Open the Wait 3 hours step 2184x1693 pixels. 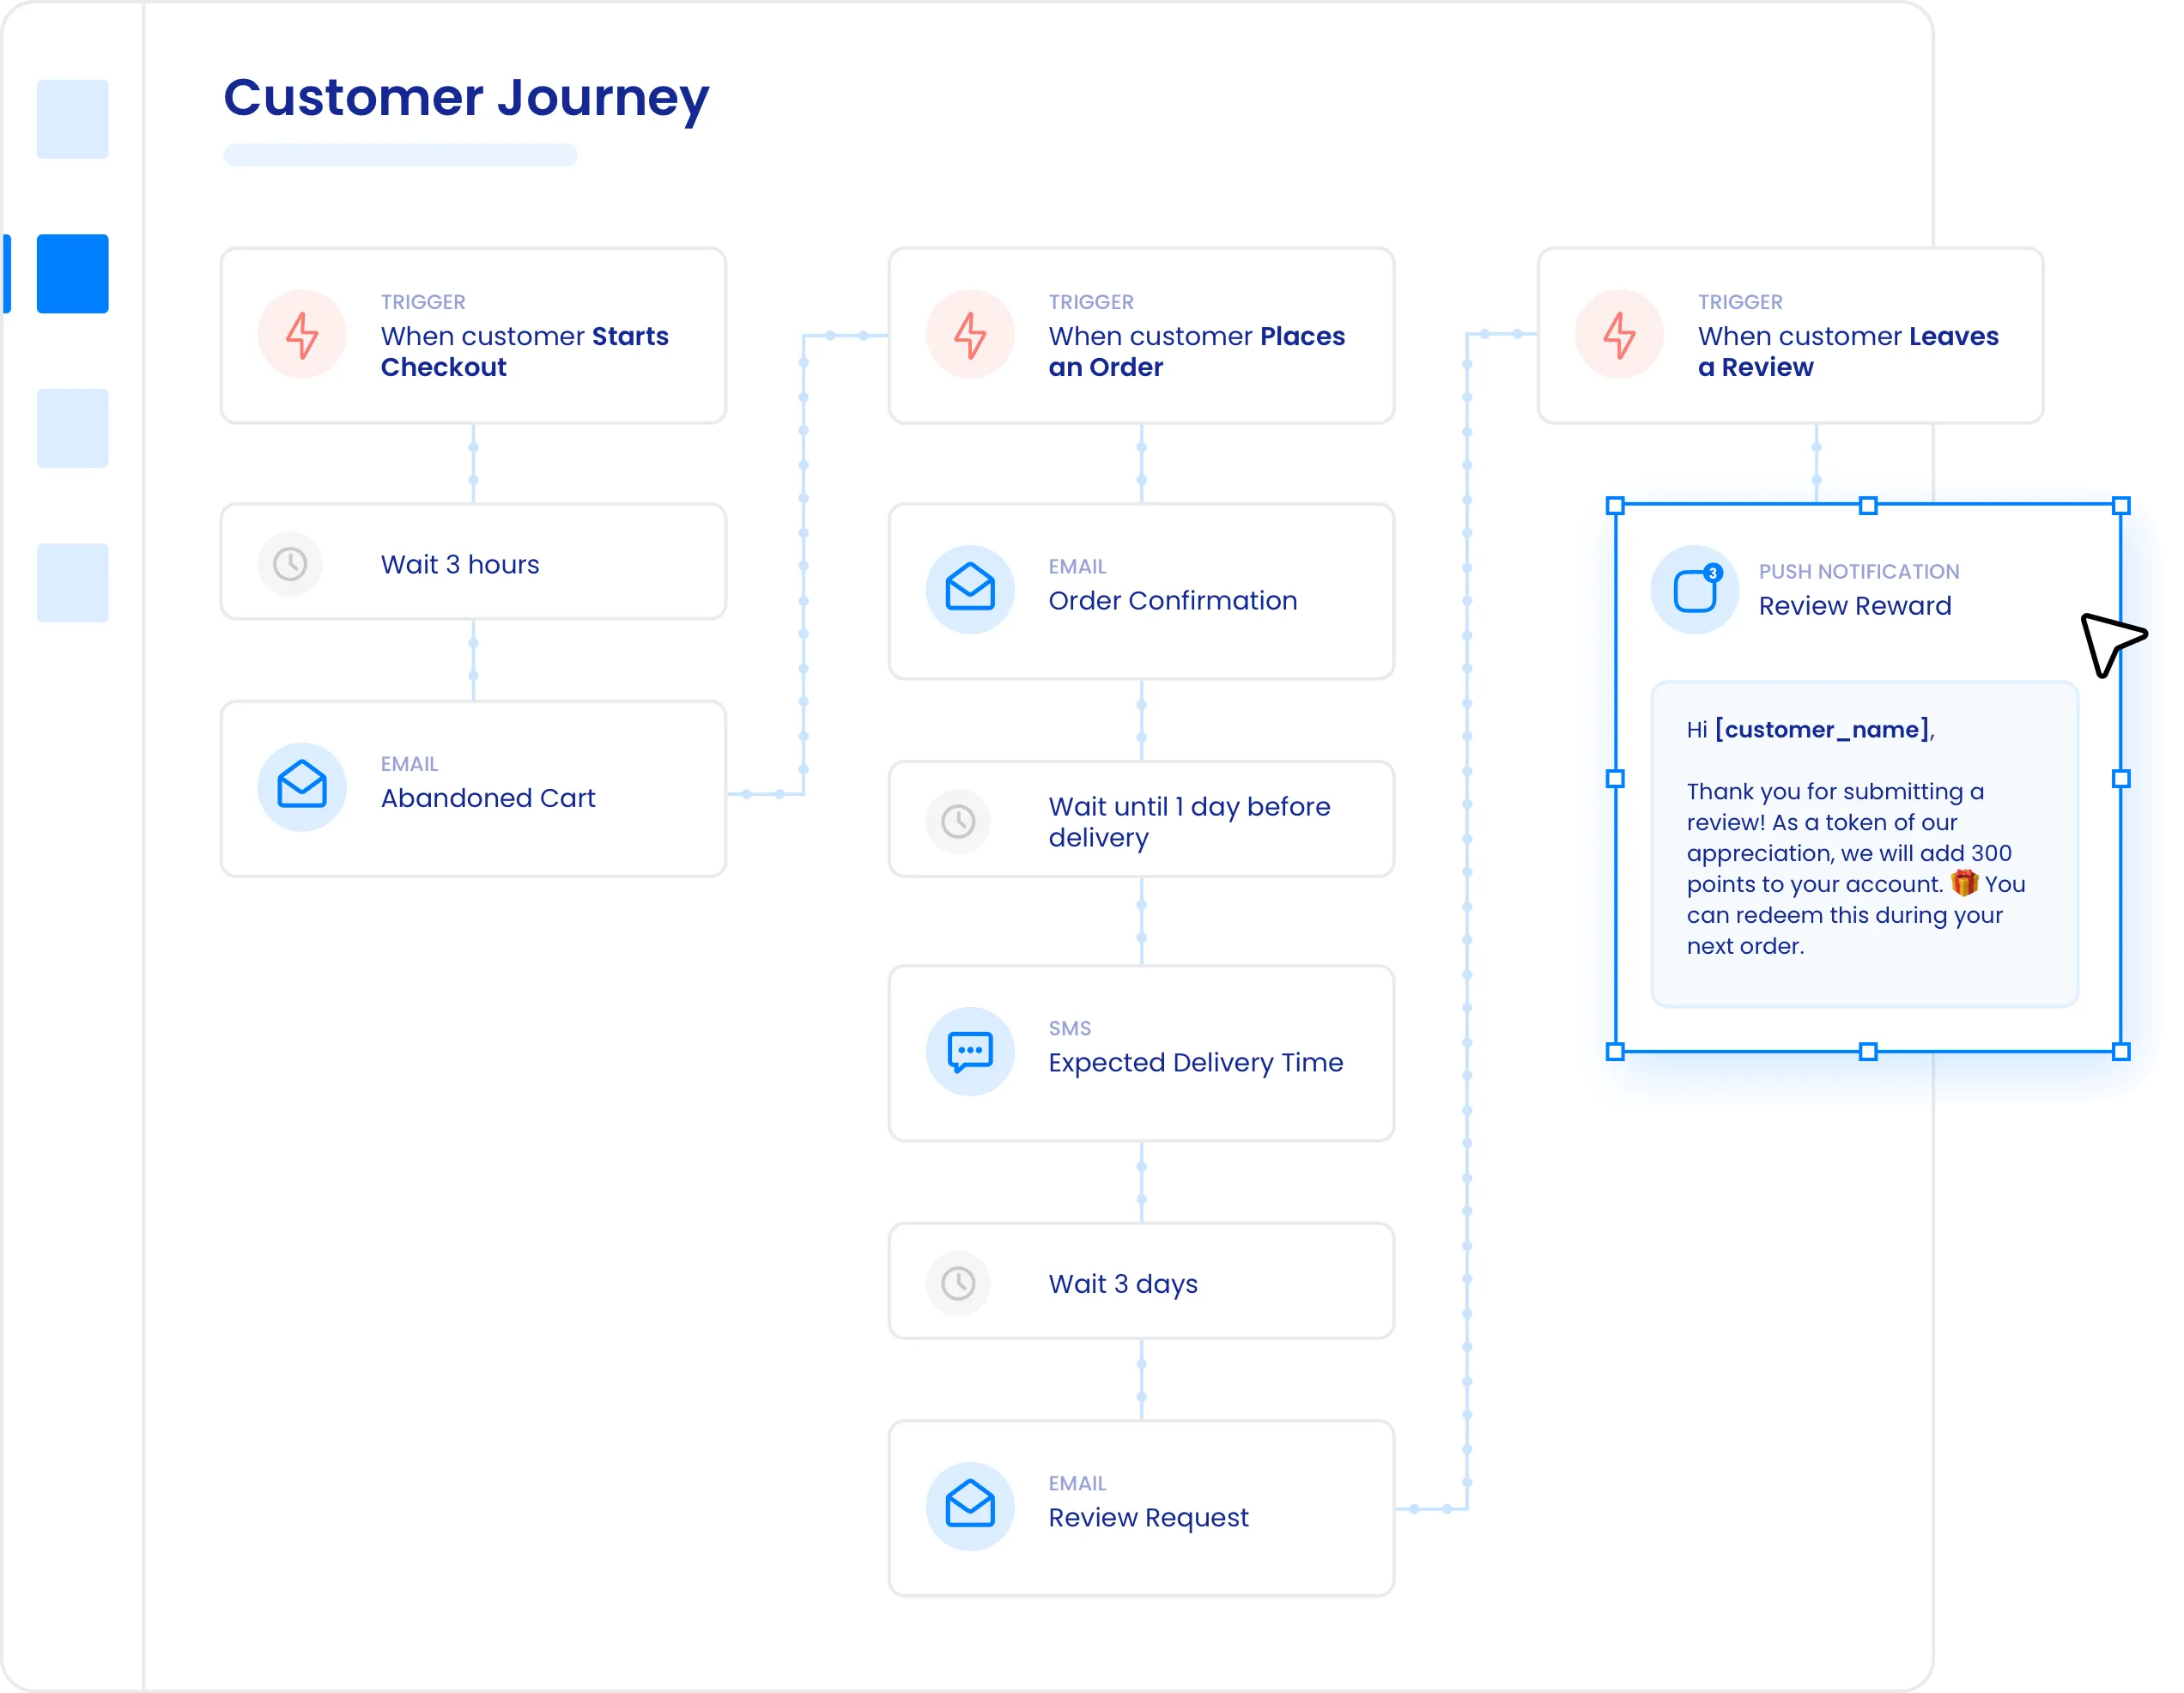click(473, 562)
